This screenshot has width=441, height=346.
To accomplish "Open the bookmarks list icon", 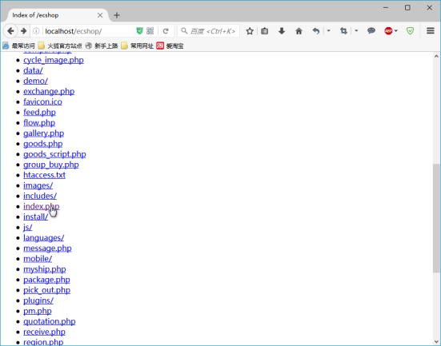I will 264,31.
